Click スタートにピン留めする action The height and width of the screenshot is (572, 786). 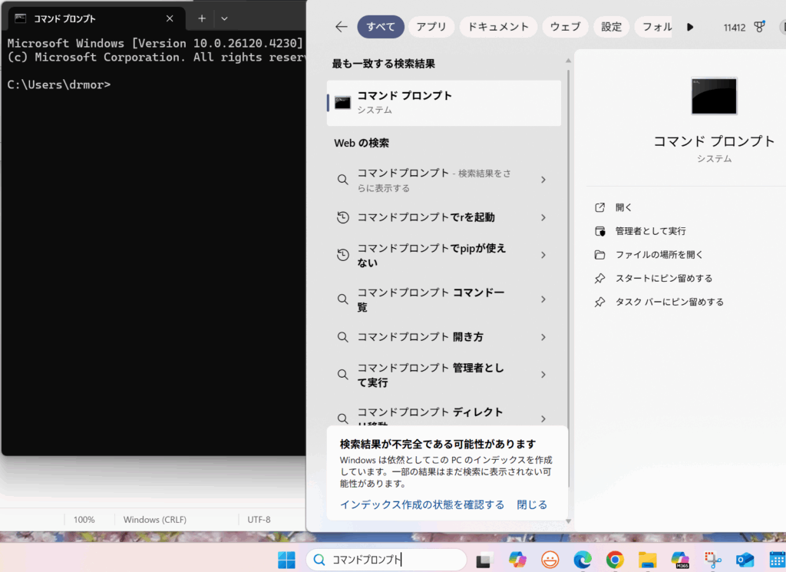click(664, 278)
